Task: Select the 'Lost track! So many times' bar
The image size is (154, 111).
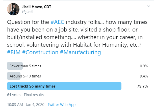Action: tap(64, 86)
